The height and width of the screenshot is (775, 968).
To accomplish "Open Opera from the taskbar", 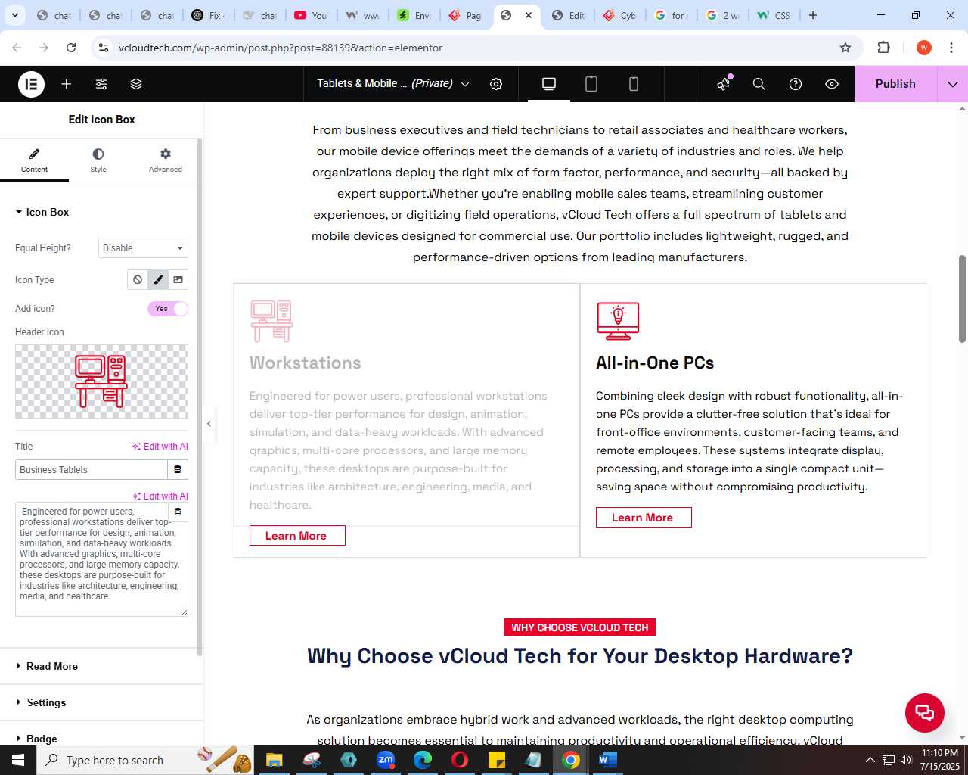I will tap(460, 760).
